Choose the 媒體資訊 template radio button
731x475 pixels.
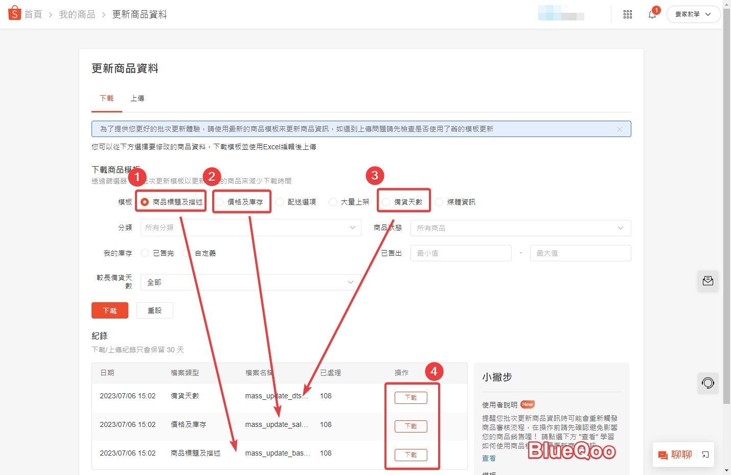coord(439,202)
